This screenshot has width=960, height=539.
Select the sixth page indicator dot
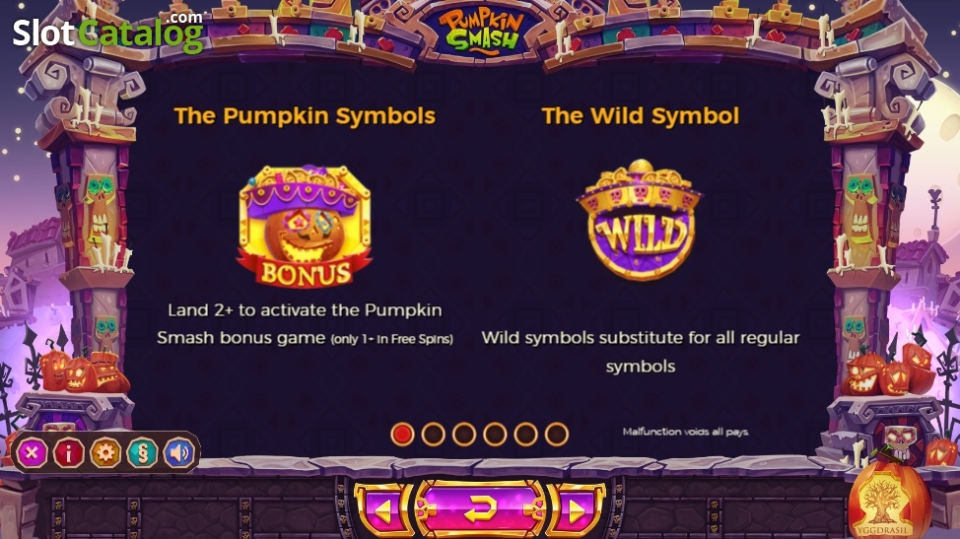pyautogui.click(x=557, y=435)
